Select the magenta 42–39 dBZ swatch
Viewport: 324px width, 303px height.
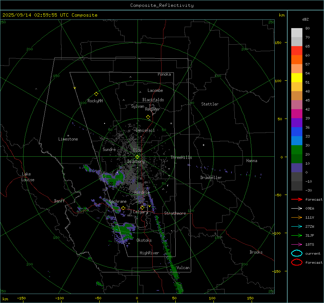(297, 114)
